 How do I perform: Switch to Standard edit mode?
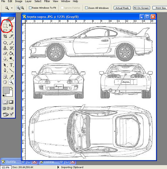click(x=5, y=102)
